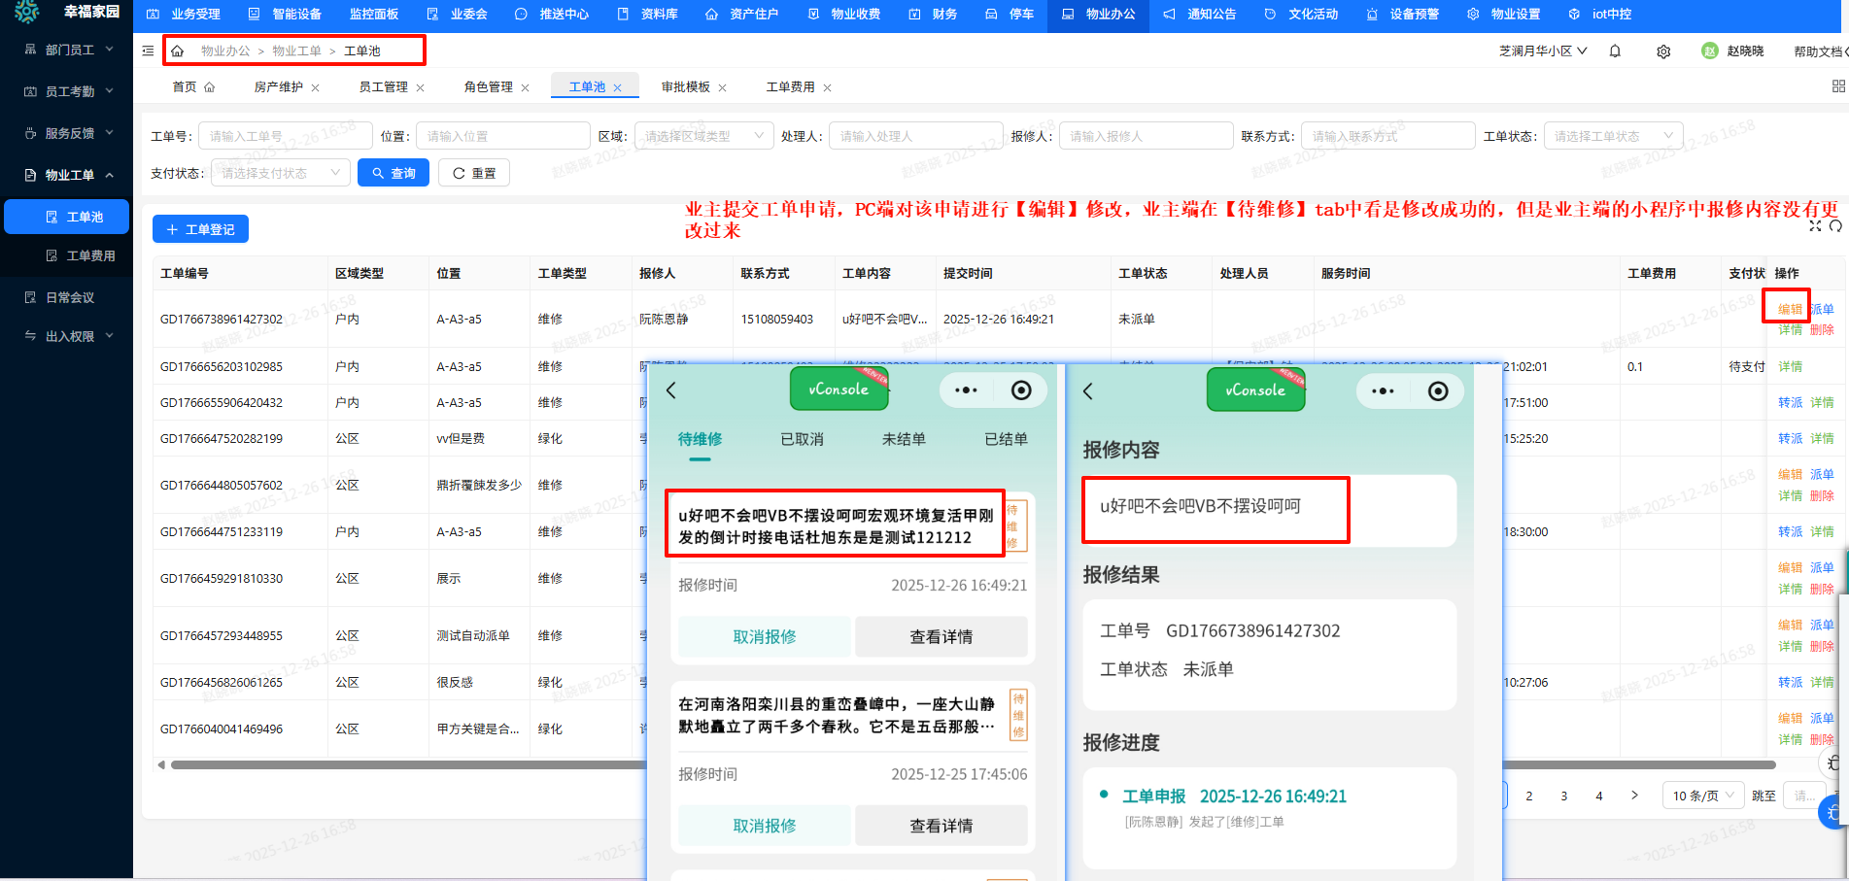Viewport: 1849px width, 881px height.
Task: Select 已取消 tab in mini program
Action: [802, 439]
